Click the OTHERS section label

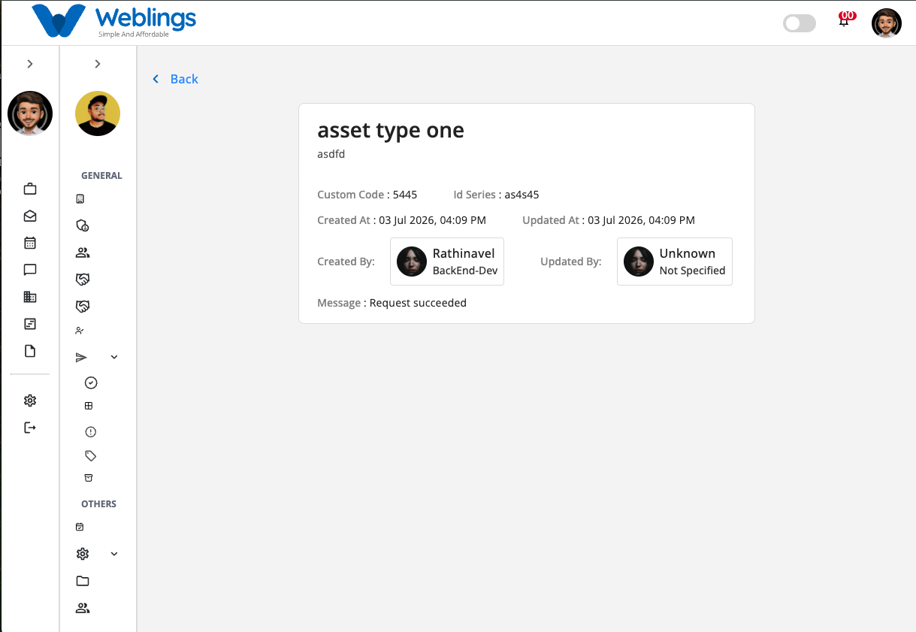click(98, 504)
